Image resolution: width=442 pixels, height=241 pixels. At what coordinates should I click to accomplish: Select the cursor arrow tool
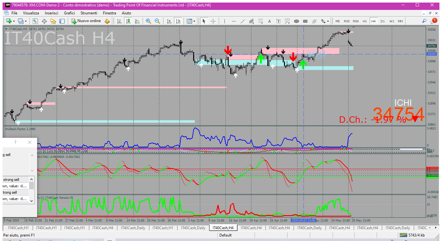204,21
